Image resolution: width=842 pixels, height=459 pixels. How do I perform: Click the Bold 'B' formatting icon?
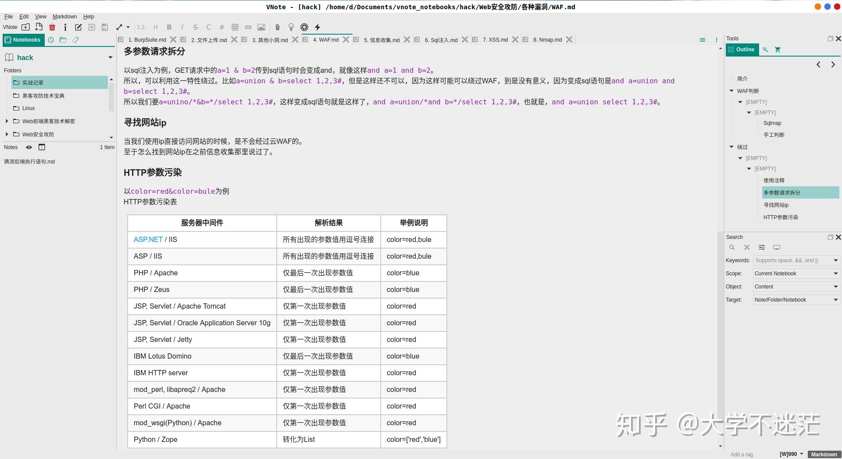coord(169,27)
